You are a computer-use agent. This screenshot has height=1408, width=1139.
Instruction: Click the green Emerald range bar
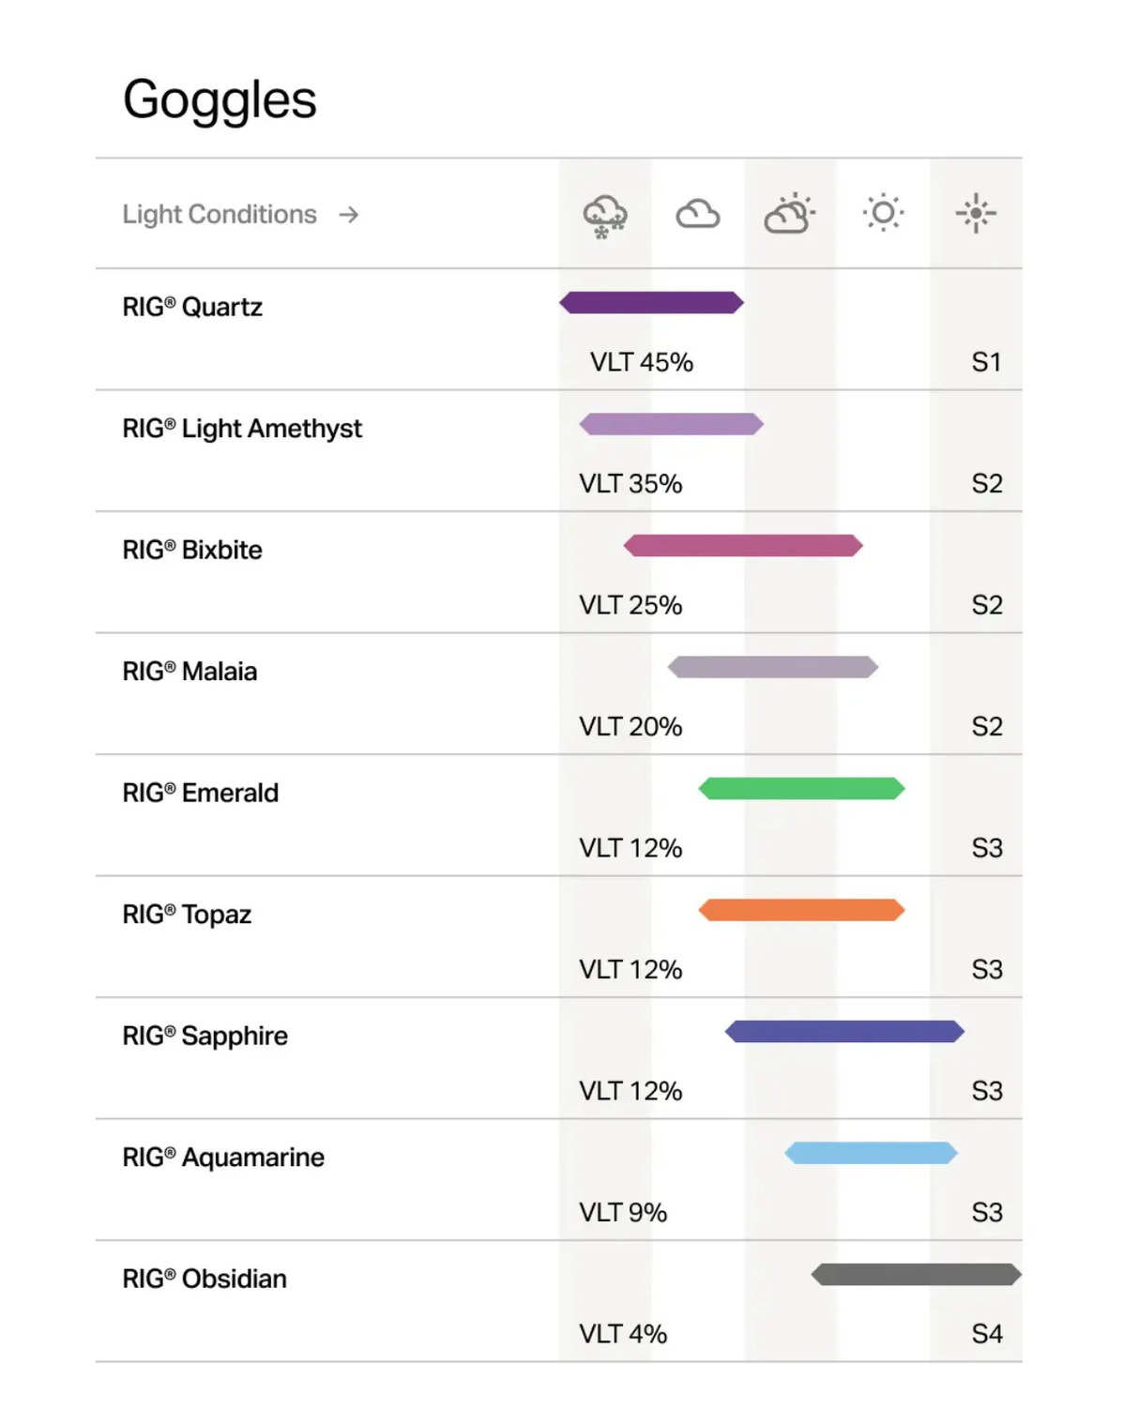pyautogui.click(x=801, y=789)
